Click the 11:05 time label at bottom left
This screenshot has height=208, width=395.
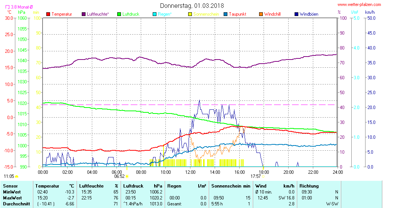9,176
